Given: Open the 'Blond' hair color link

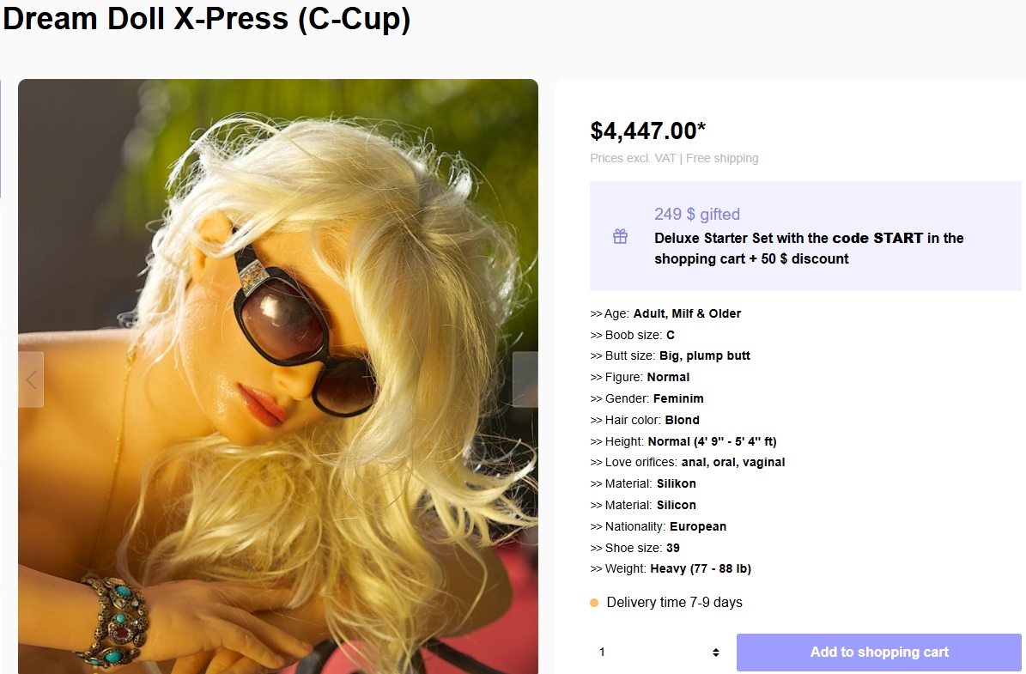Looking at the screenshot, I should [x=682, y=420].
